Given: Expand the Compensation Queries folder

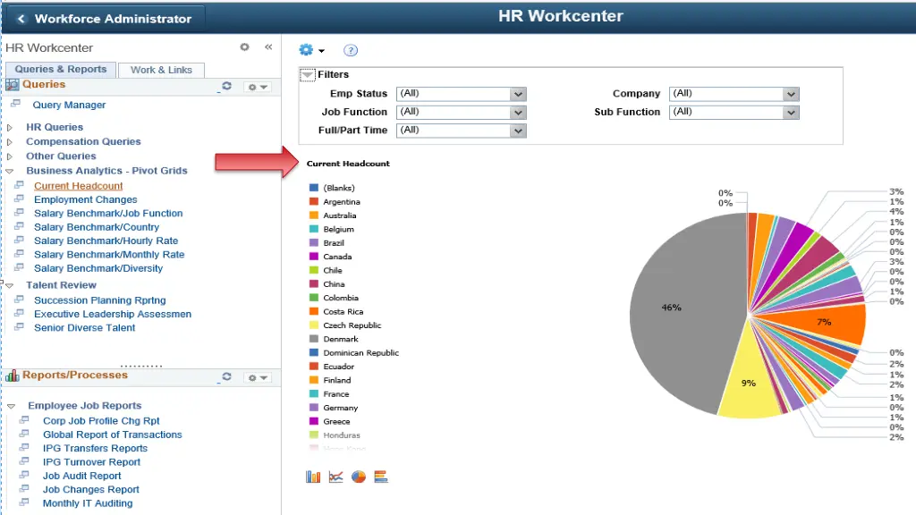Looking at the screenshot, I should pyautogui.click(x=9, y=142).
